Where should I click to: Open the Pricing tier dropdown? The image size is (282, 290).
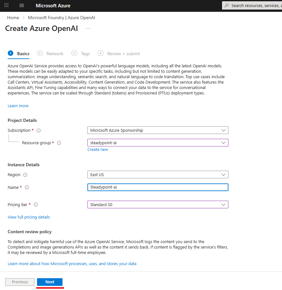click(158, 204)
